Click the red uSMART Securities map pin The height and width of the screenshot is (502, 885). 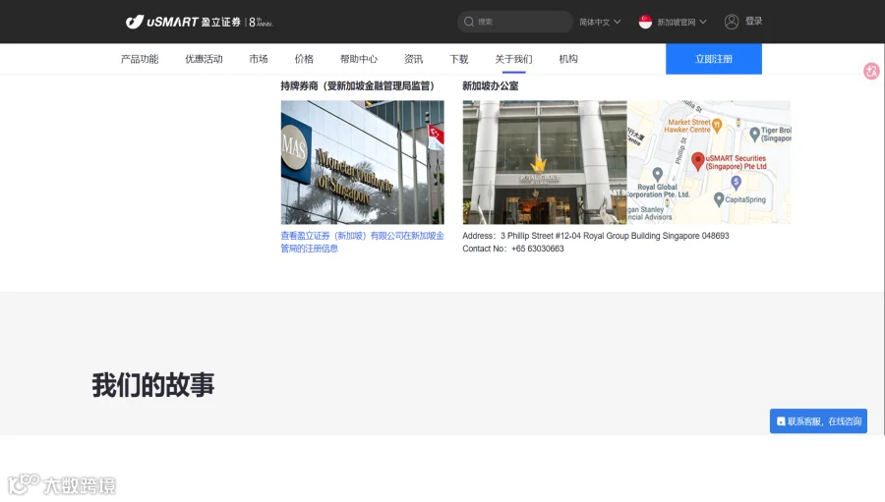[697, 161]
